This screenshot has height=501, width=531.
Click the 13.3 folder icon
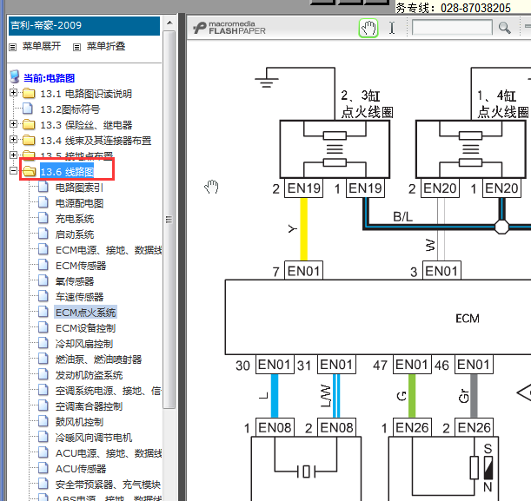click(29, 124)
